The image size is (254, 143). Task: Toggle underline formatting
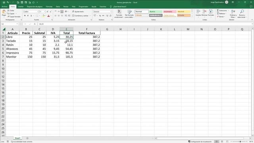point(31,16)
